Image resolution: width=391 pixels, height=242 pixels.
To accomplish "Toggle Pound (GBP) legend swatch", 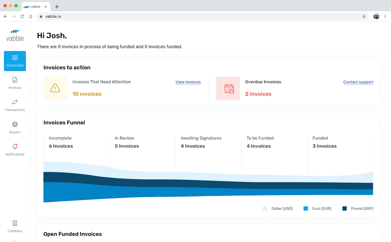I will click(x=344, y=209).
